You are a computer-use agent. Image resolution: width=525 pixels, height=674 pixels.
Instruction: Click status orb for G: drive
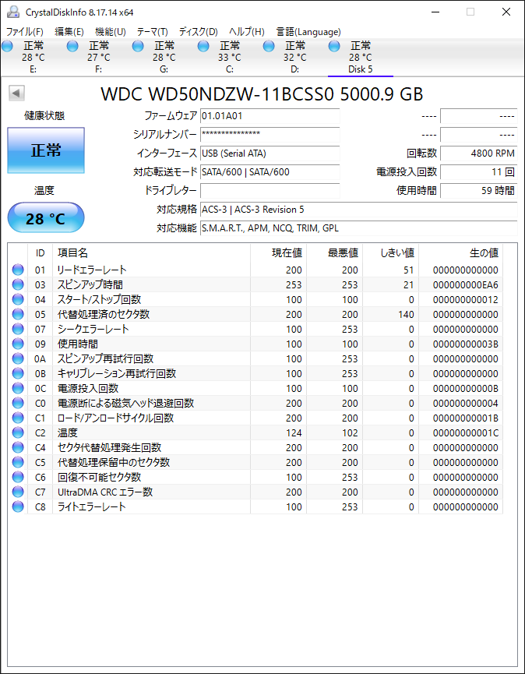point(138,47)
